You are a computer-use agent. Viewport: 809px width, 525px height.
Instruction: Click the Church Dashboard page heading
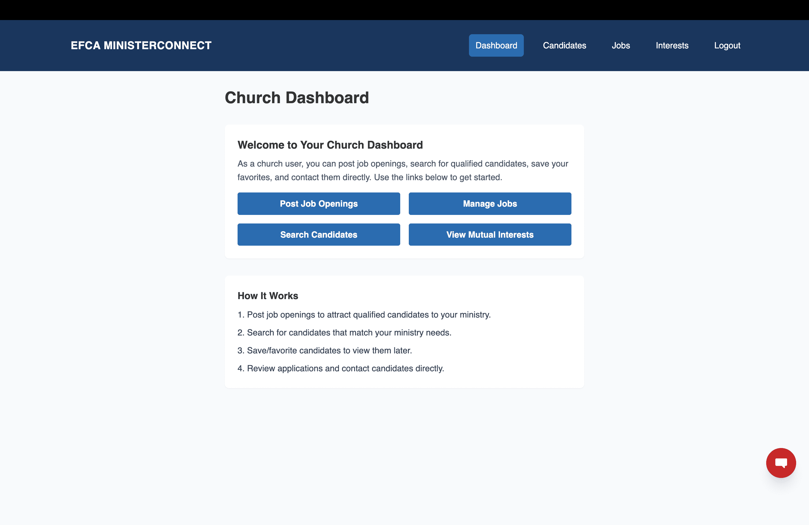point(297,98)
